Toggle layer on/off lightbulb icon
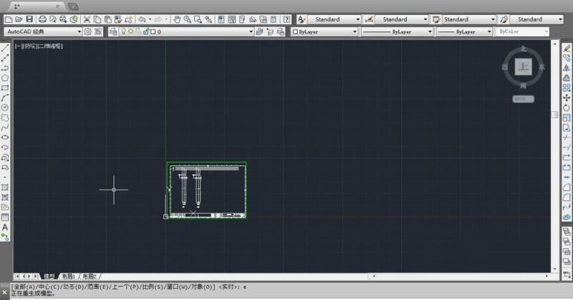573x300 pixels. [x=122, y=32]
